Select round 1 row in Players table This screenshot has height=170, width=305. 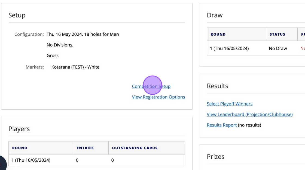coord(31,160)
